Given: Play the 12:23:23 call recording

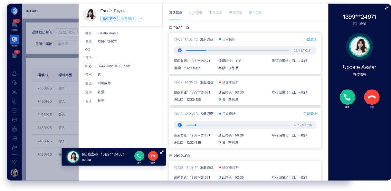Looking at the screenshot, I should [180, 125].
